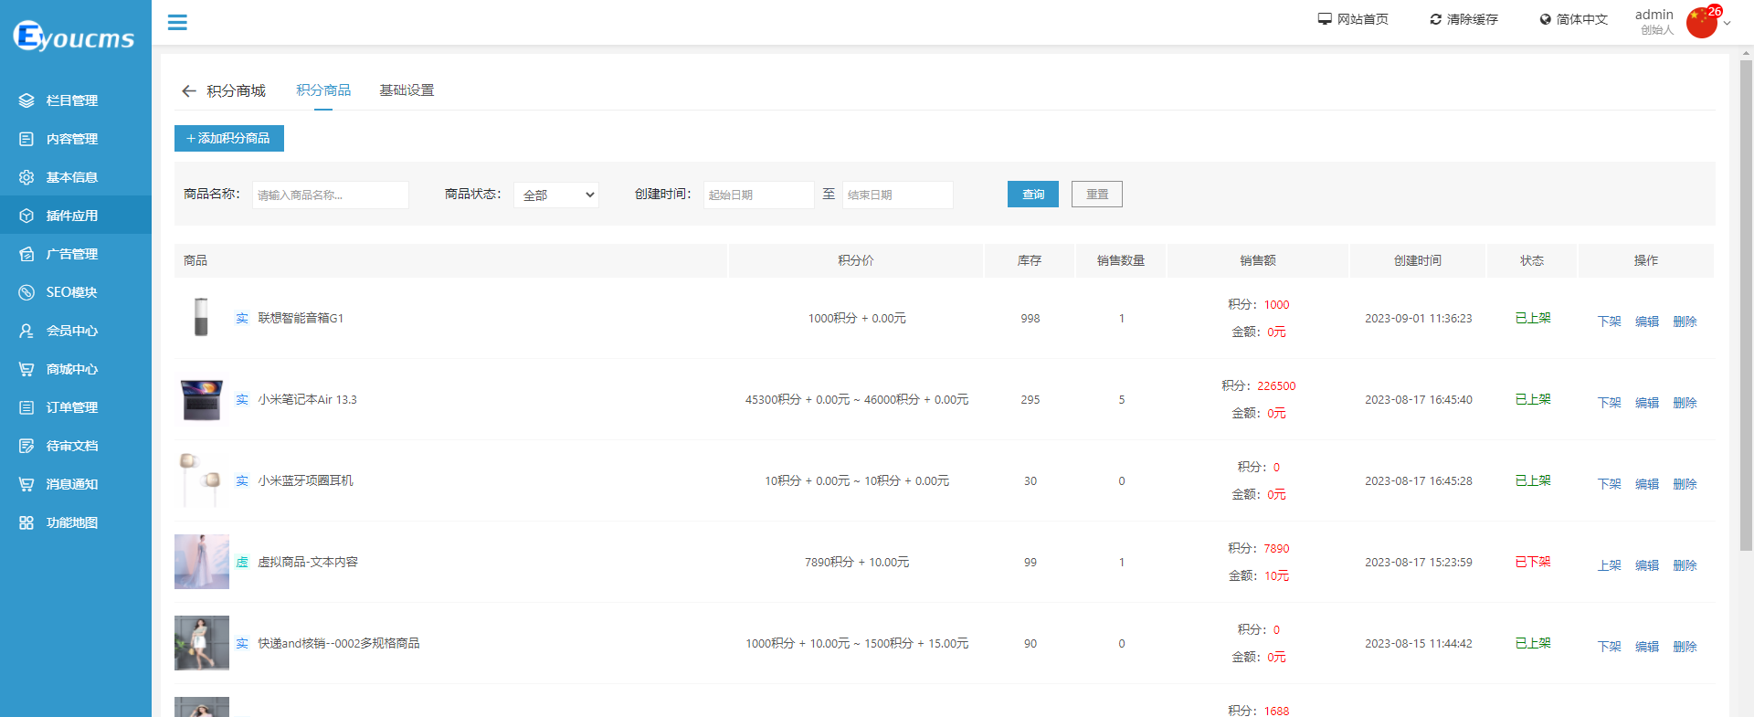Click 编辑 for 小米笔记本Air 13.3
Screen dimensions: 1754x717
tap(1647, 403)
